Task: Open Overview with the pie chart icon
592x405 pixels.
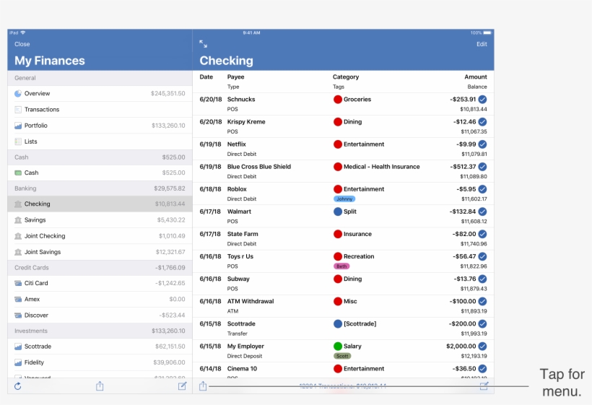Action: (x=37, y=94)
